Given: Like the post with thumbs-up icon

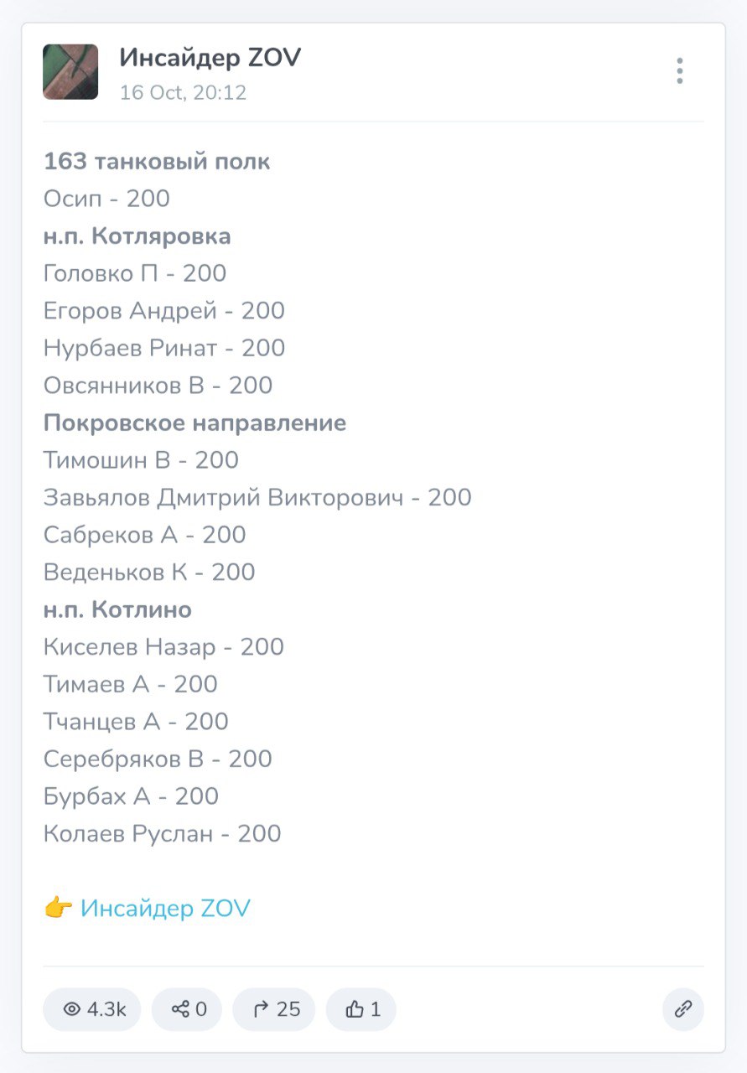Looking at the screenshot, I should point(361,1009).
